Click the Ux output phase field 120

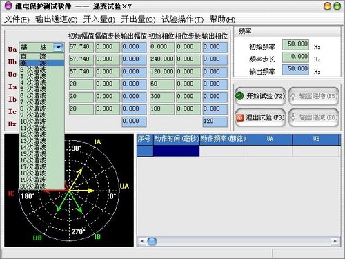click(x=215, y=122)
